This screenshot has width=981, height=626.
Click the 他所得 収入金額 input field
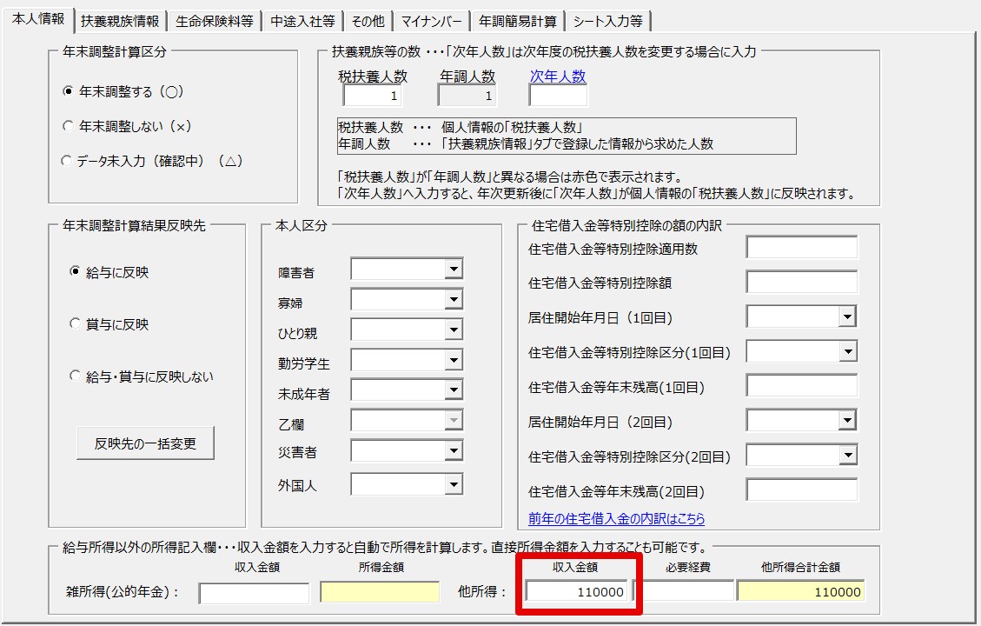click(578, 592)
